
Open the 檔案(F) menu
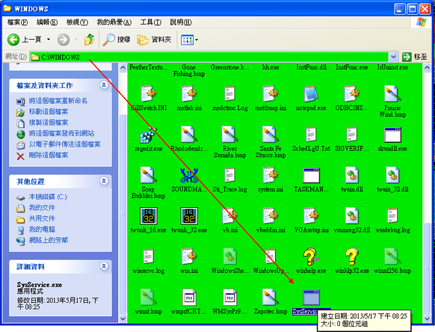17,22
